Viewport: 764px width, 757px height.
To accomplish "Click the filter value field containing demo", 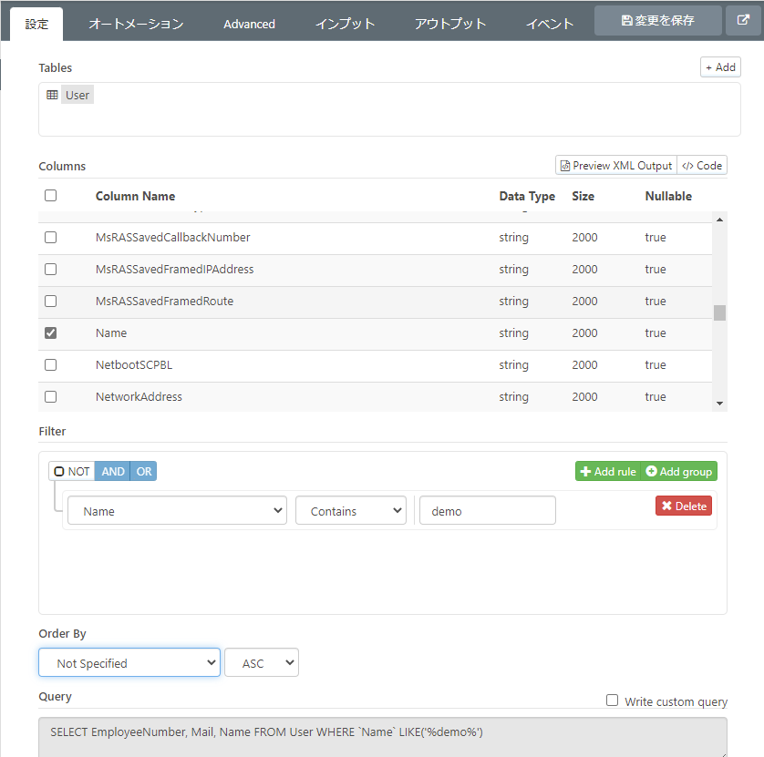I will (487, 511).
